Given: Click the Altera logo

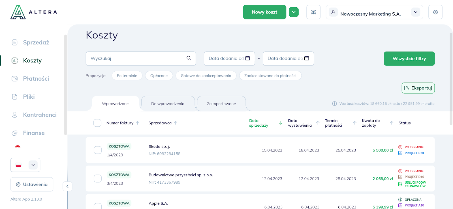Looking at the screenshot, I should pos(34,12).
